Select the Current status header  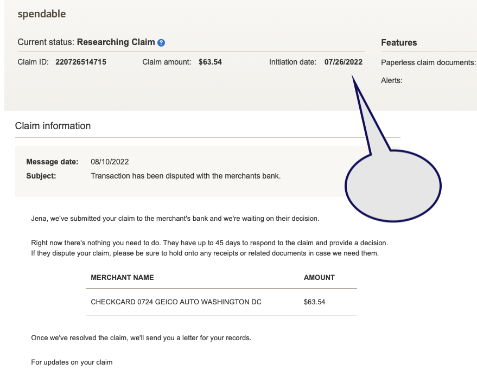(x=45, y=42)
